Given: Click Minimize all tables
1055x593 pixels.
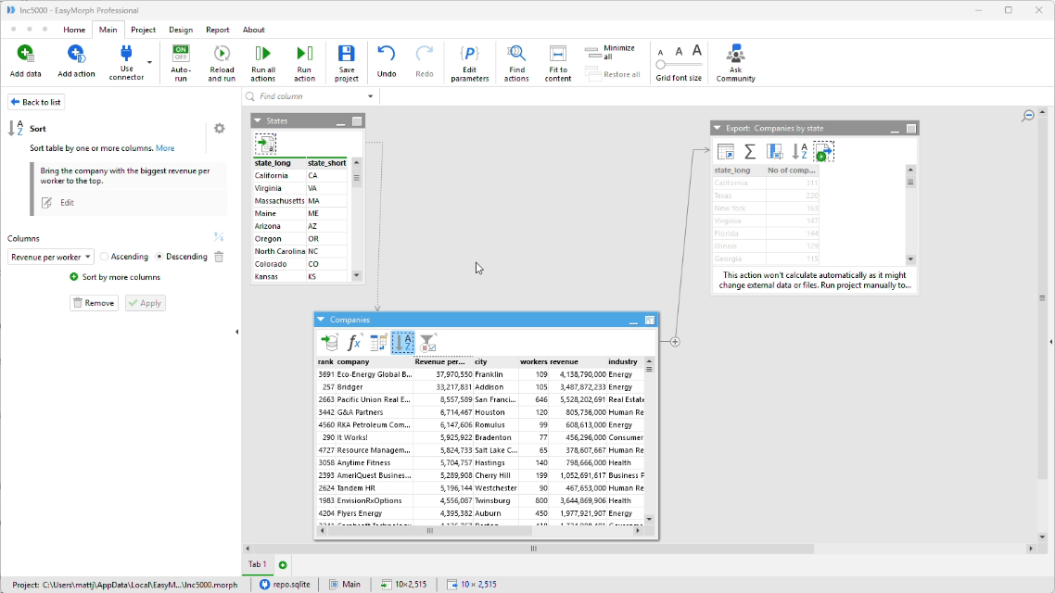Looking at the screenshot, I should coord(611,52).
